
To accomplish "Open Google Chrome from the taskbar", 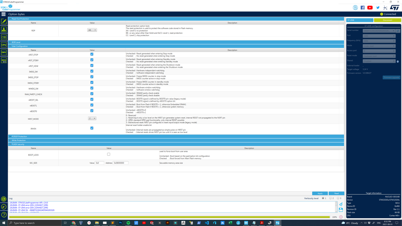I will tap(73, 223).
